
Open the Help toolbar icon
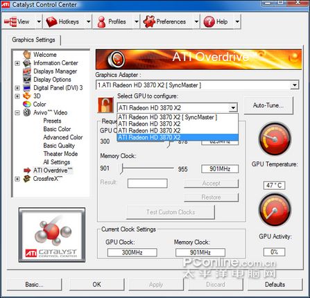coord(209,21)
